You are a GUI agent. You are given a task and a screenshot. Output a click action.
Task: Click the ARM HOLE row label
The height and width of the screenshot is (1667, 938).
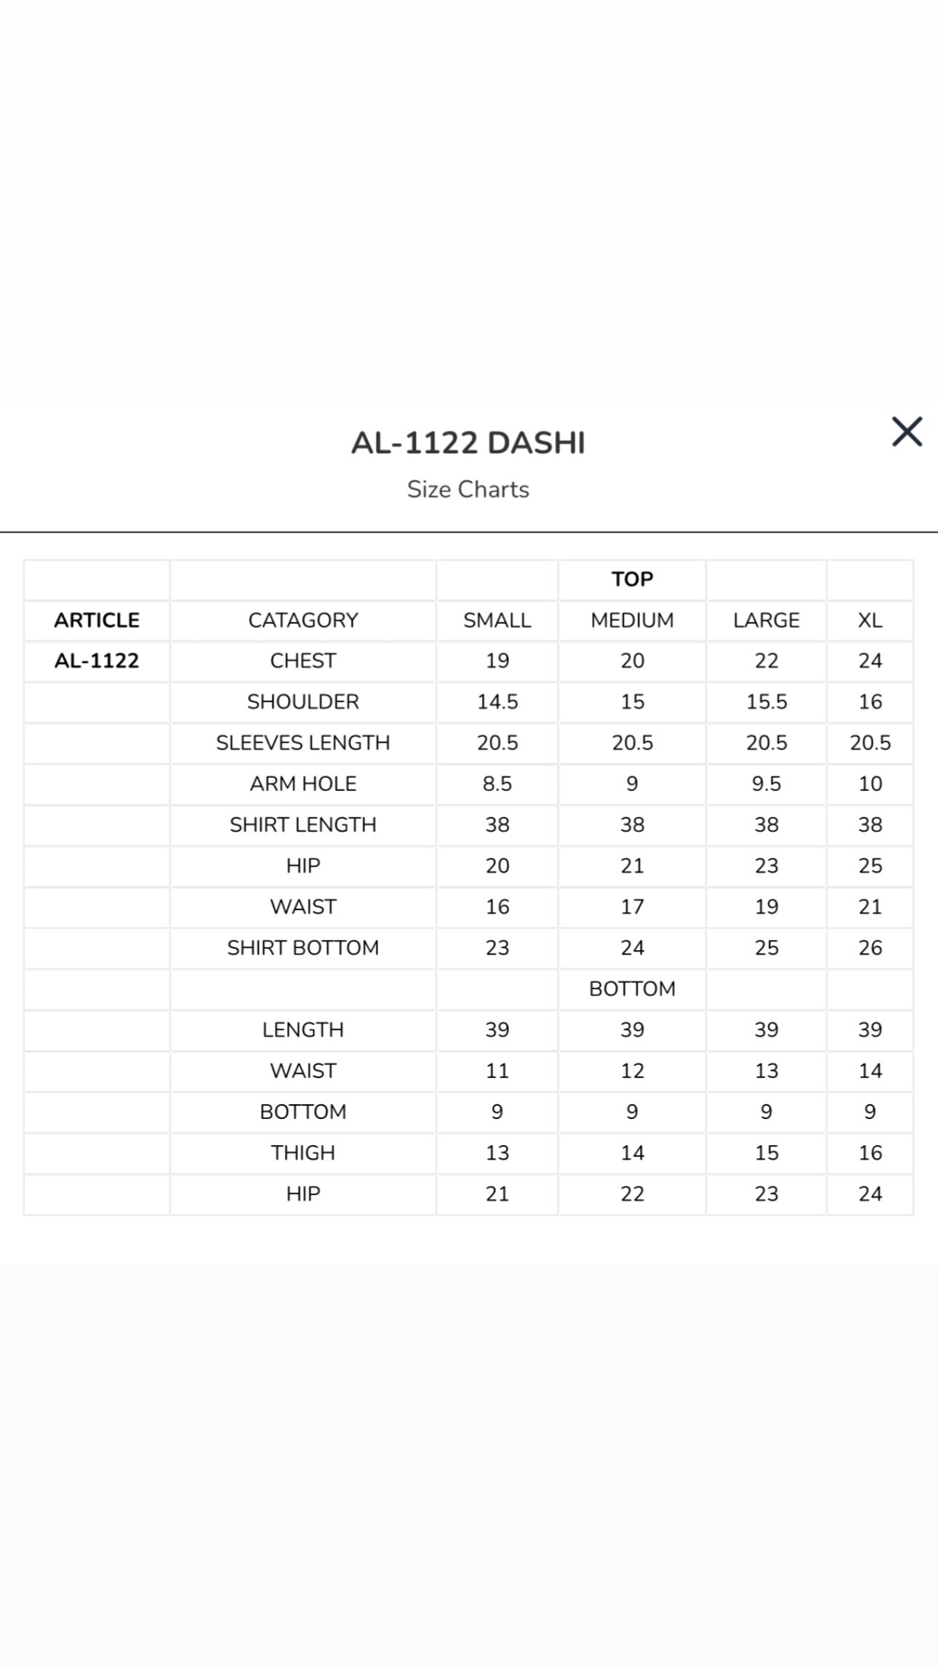(x=303, y=784)
